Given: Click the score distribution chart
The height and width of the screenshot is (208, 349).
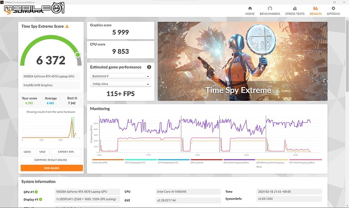Looking at the screenshot, I should click(x=51, y=128).
